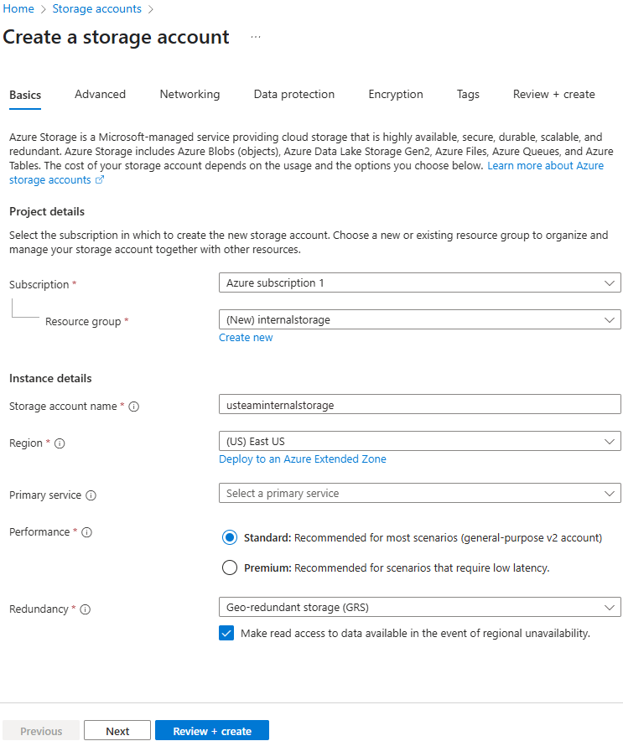Click the Next button

117,731
